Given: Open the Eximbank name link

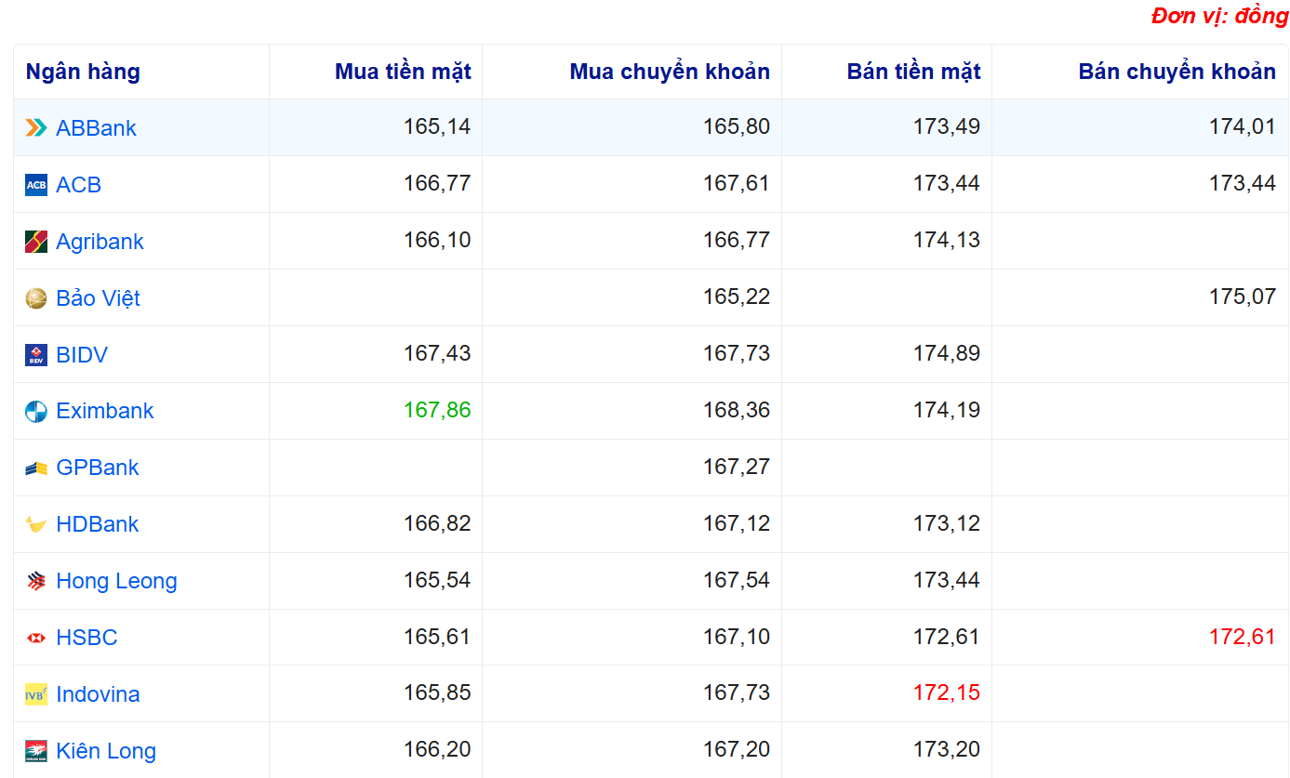Looking at the screenshot, I should [x=104, y=411].
